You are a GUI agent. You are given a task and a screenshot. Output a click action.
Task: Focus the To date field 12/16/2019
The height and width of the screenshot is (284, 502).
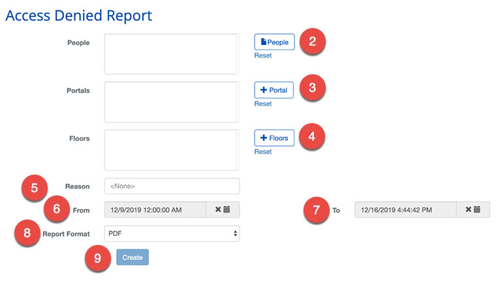click(x=405, y=210)
